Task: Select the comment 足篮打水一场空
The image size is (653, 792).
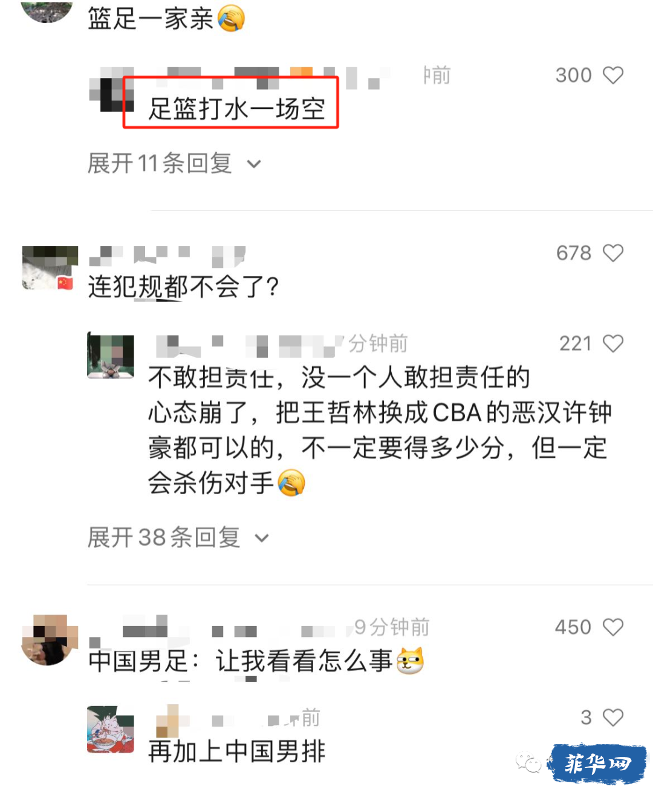Action: coord(237,109)
